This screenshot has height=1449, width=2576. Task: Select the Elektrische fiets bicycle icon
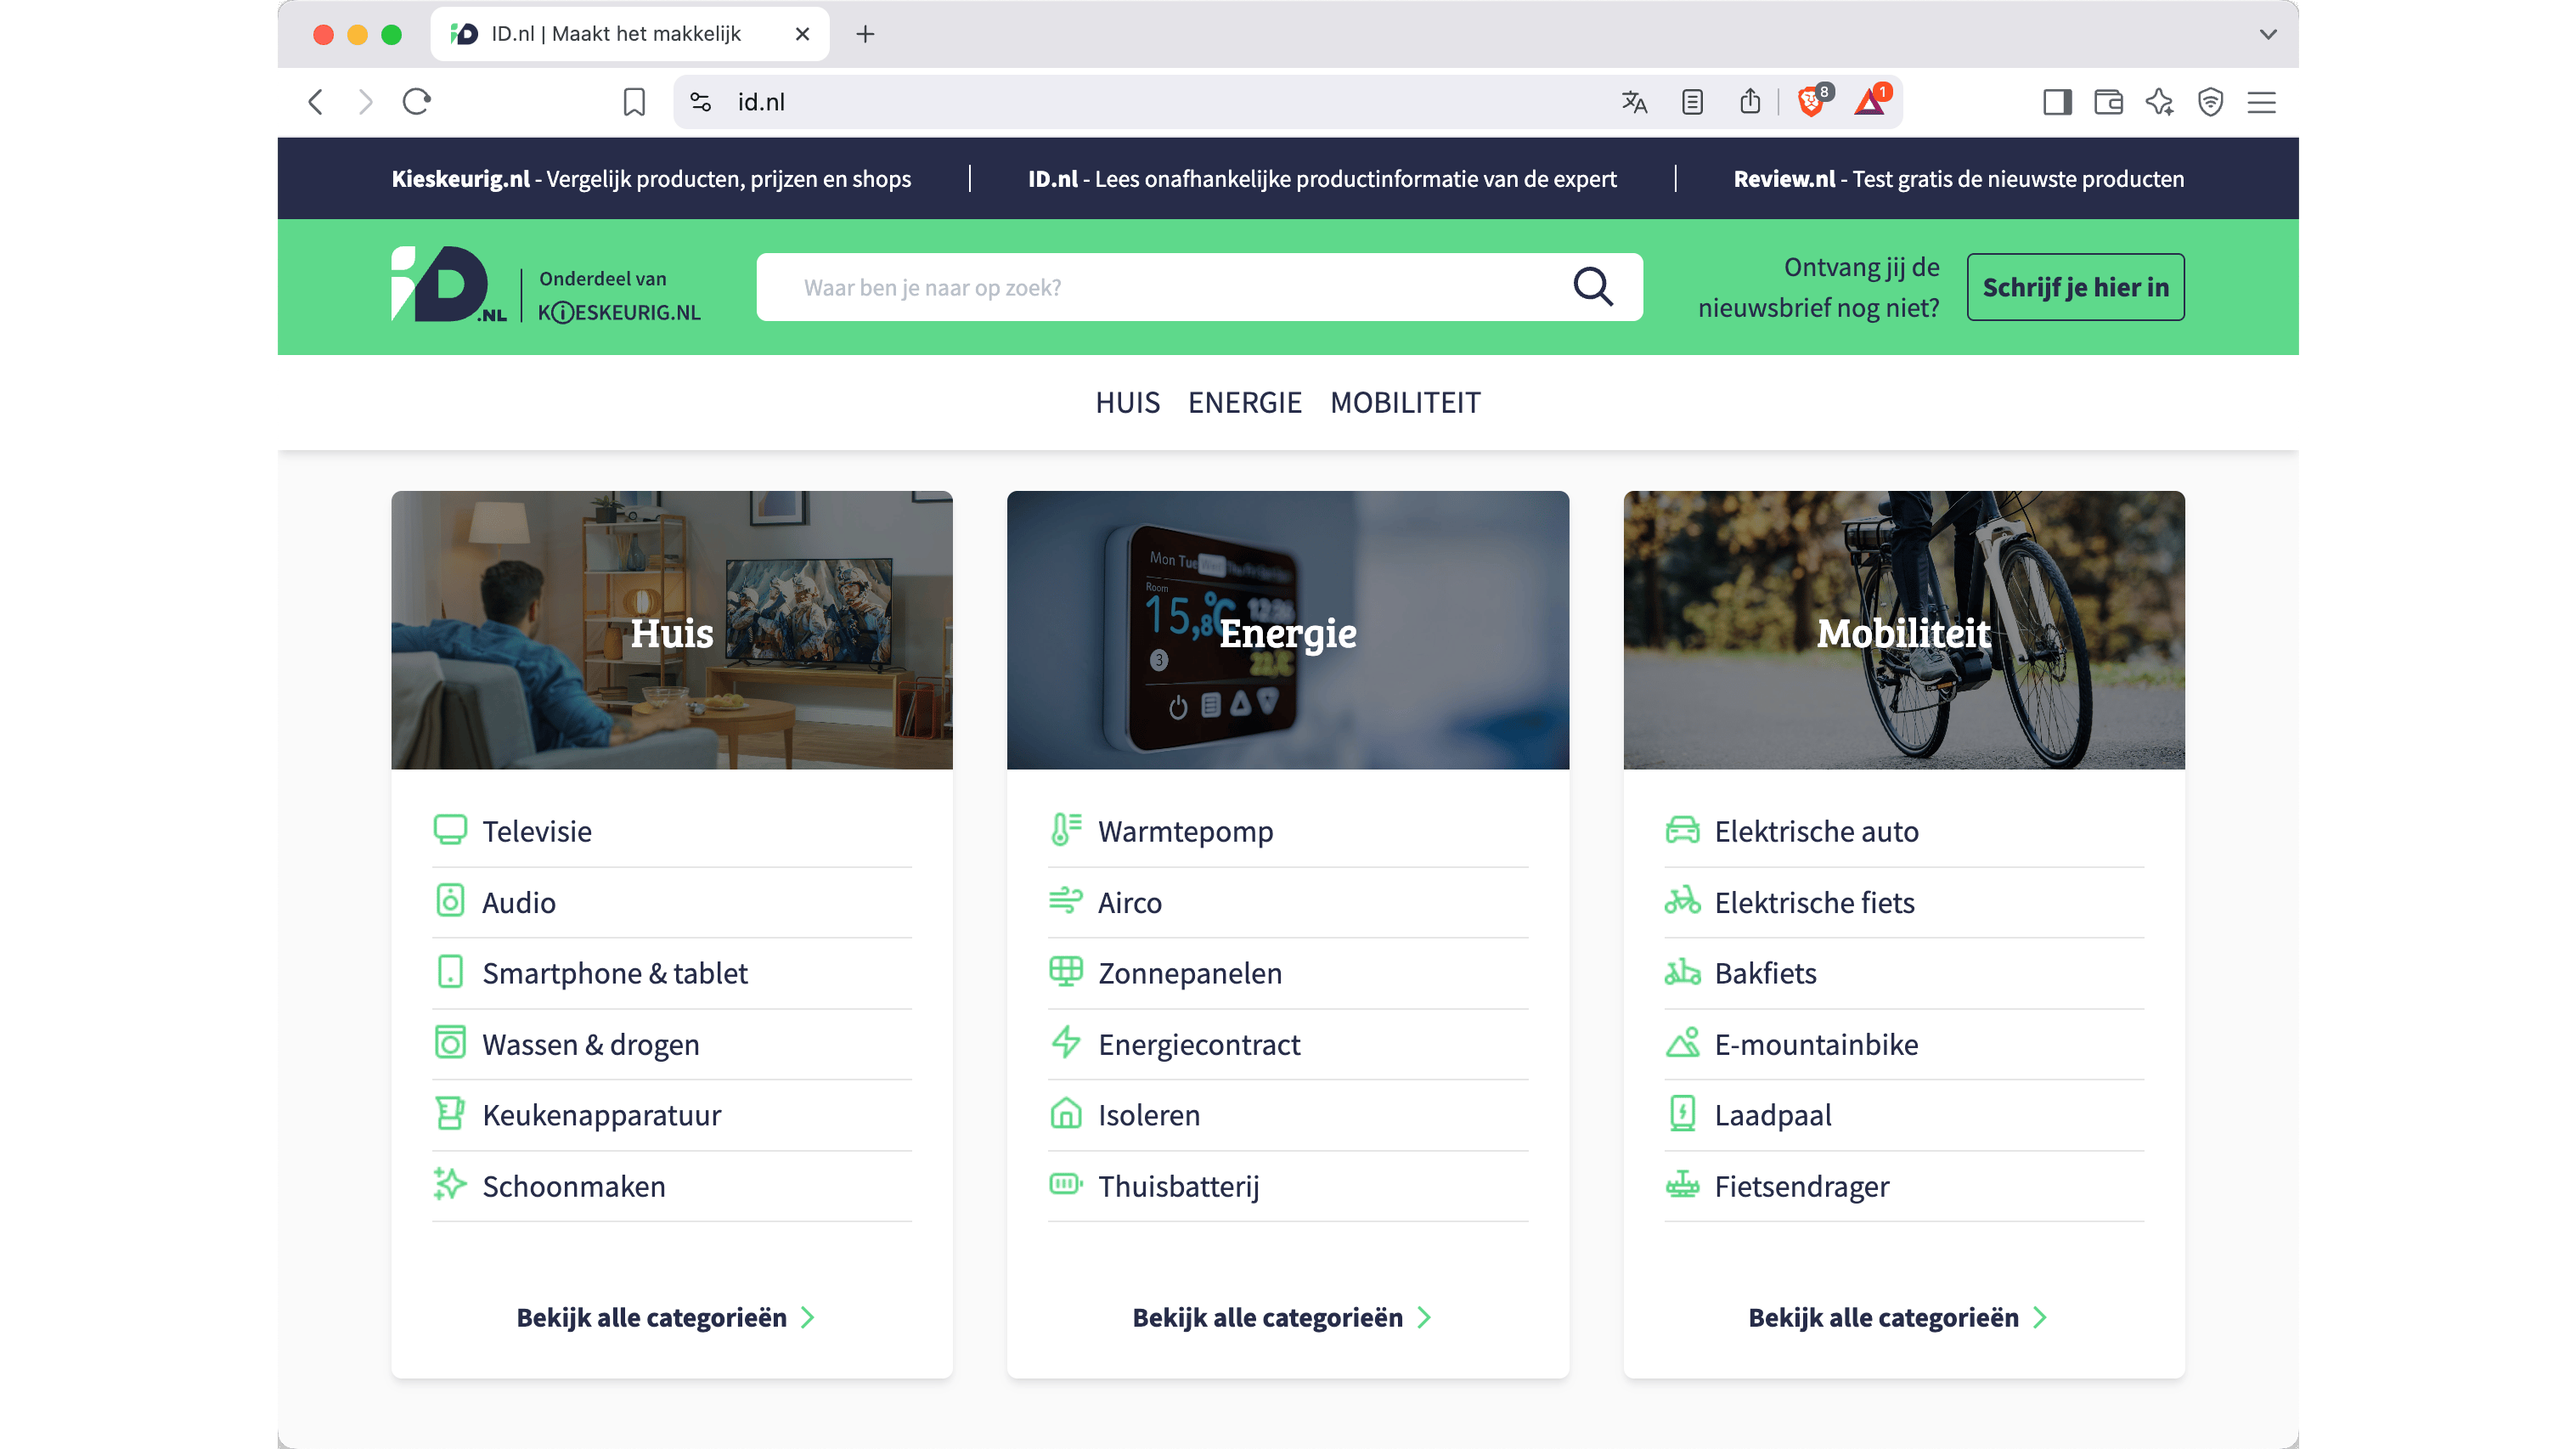click(x=1683, y=901)
